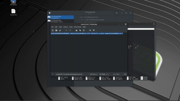Open the Disks hamburger drive options menu
This screenshot has height=101, width=180.
pyautogui.click(x=117, y=13)
